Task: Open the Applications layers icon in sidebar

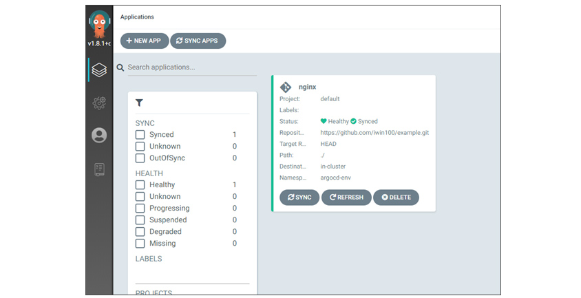Action: (99, 70)
